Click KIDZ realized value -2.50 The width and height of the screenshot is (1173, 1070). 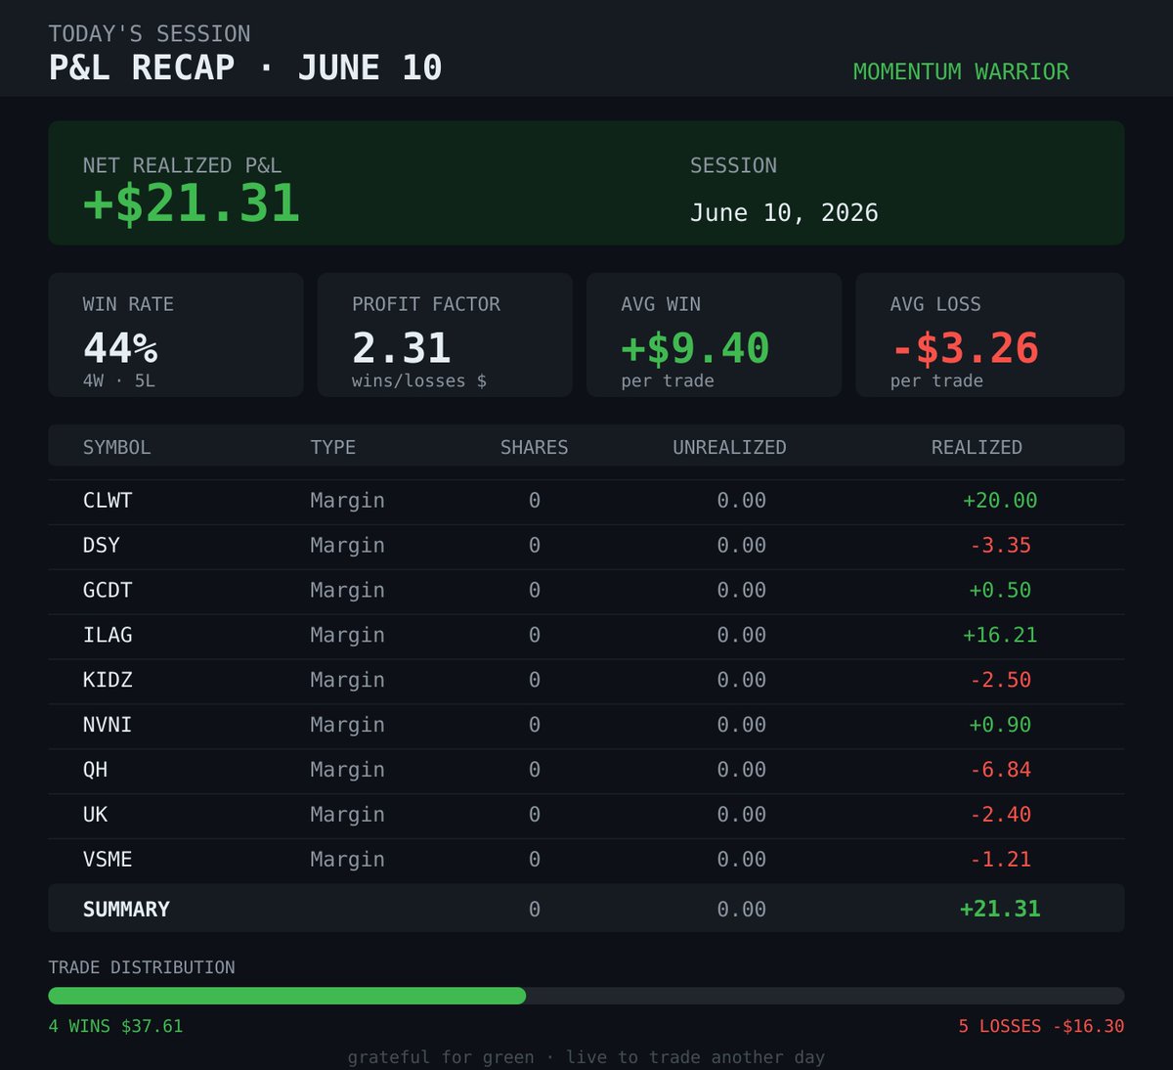point(1001,680)
